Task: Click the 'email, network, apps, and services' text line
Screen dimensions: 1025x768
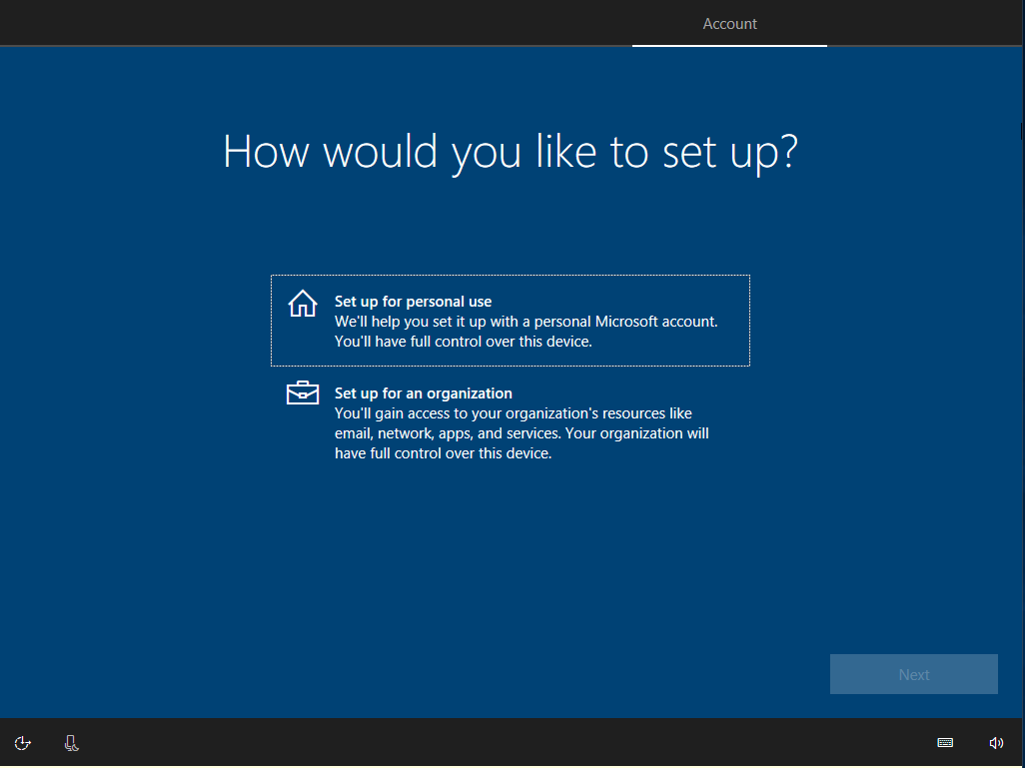Action: 521,433
